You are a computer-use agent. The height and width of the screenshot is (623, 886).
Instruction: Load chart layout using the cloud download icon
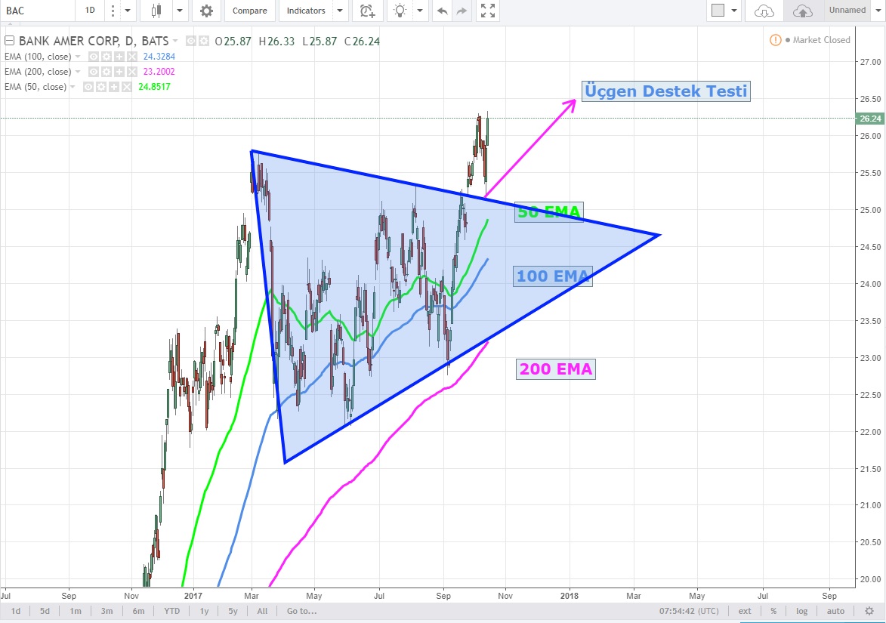pyautogui.click(x=764, y=11)
